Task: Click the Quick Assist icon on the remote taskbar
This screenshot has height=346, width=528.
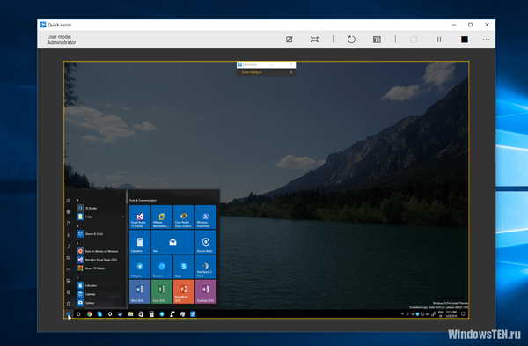Action: [193, 314]
